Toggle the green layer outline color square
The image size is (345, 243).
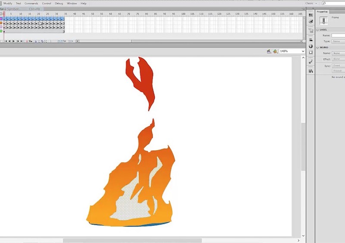point(1,31)
